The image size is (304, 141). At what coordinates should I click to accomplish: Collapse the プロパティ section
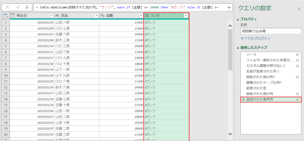click(238, 19)
